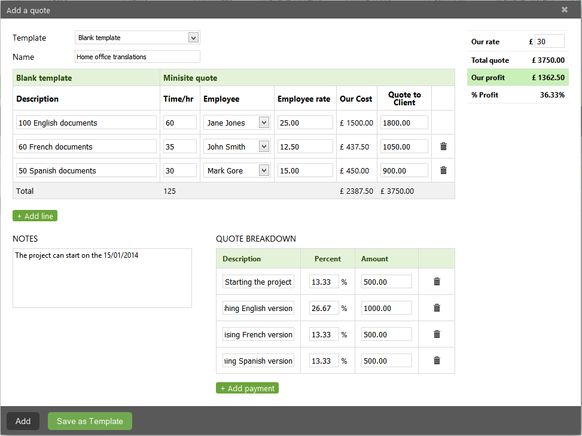Open the Template dropdown
The image size is (582, 436).
(193, 38)
